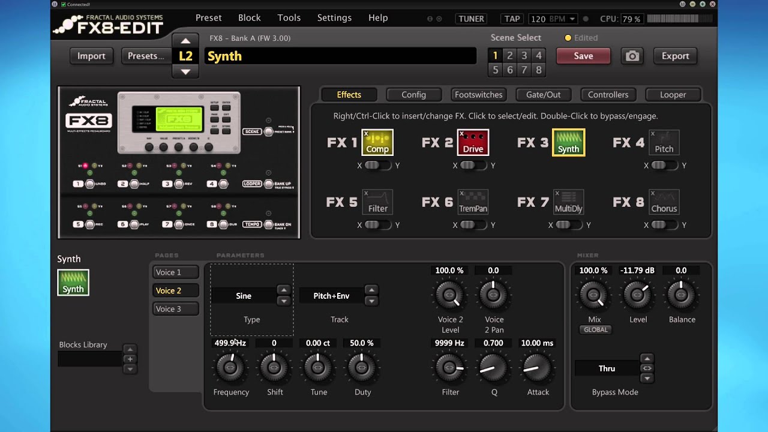Screen dimensions: 768x432
Task: Toggle X/Y switch under FX 5 Filter
Action: coord(378,225)
